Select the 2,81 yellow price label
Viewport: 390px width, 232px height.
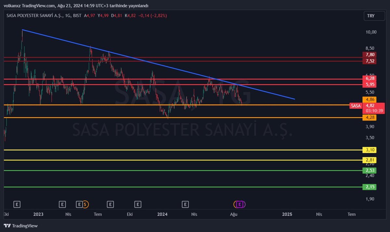pyautogui.click(x=370, y=160)
